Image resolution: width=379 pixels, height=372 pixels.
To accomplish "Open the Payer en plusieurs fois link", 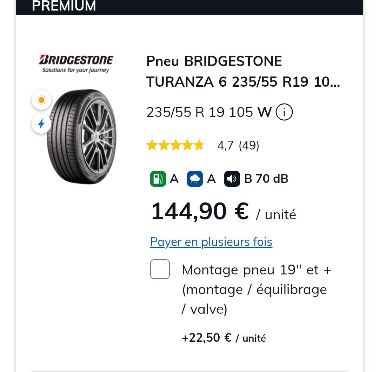I will pos(211,242).
